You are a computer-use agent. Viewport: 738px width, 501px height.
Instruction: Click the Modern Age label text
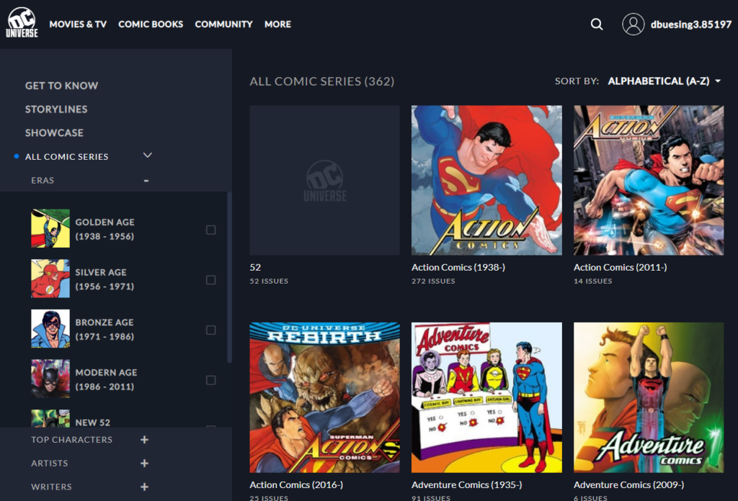(x=107, y=379)
